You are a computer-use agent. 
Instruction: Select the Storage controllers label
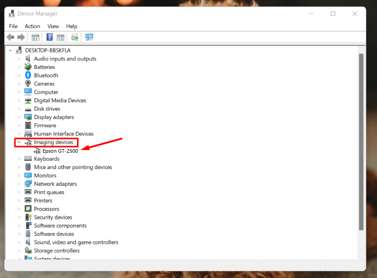(57, 250)
